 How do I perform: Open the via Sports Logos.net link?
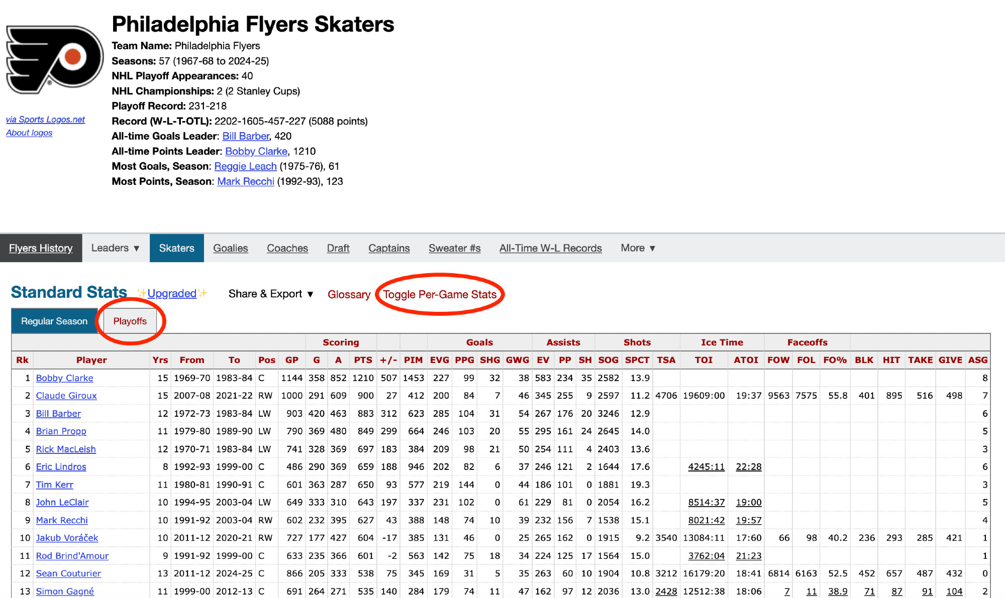pyautogui.click(x=45, y=119)
